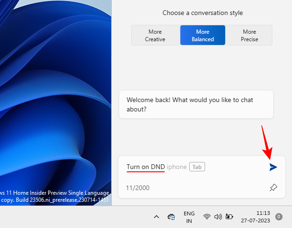Select More Precise conversation style
Image resolution: width=292 pixels, height=228 pixels.
tap(249, 36)
